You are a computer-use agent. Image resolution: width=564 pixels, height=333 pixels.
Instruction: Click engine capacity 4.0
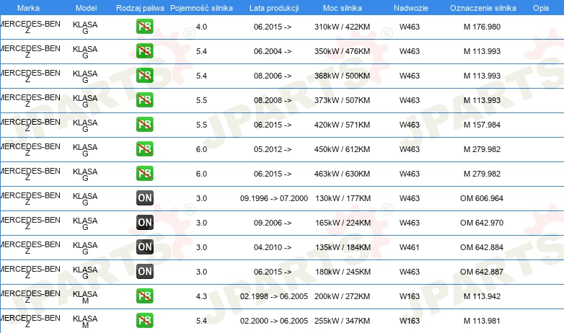tap(201, 27)
